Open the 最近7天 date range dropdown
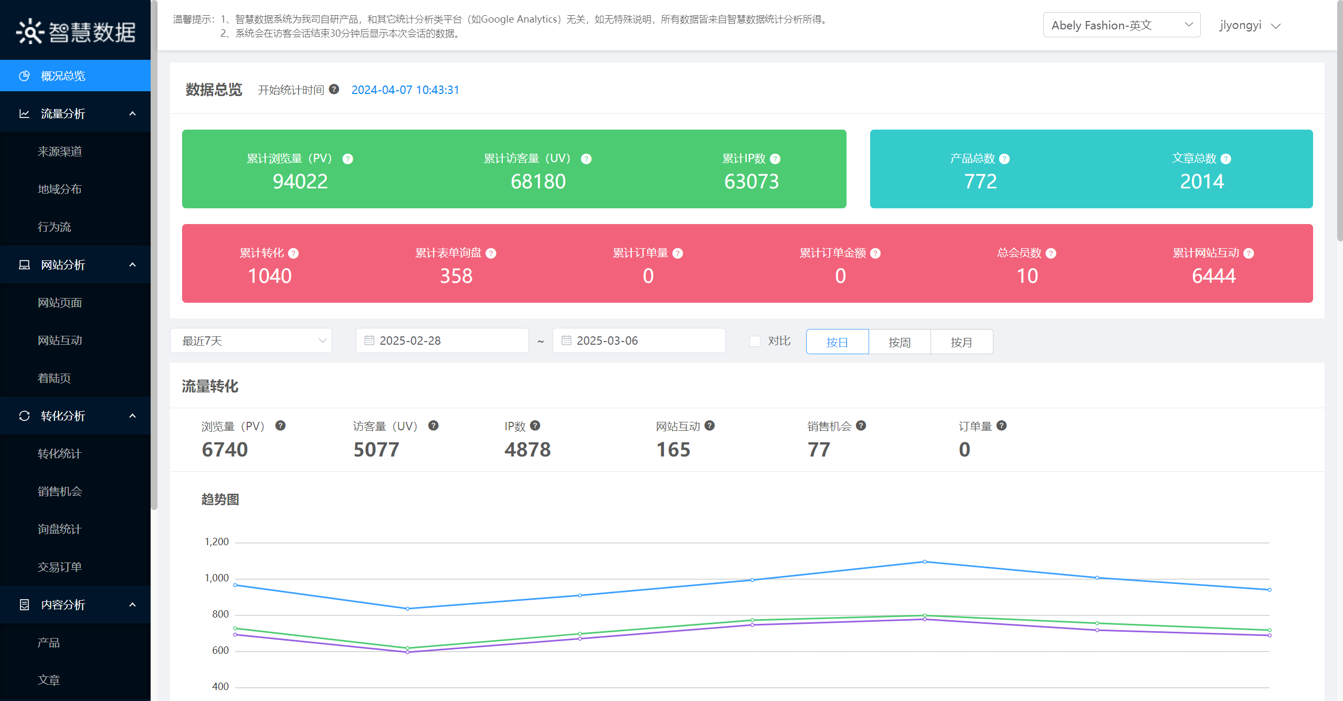 click(x=251, y=341)
